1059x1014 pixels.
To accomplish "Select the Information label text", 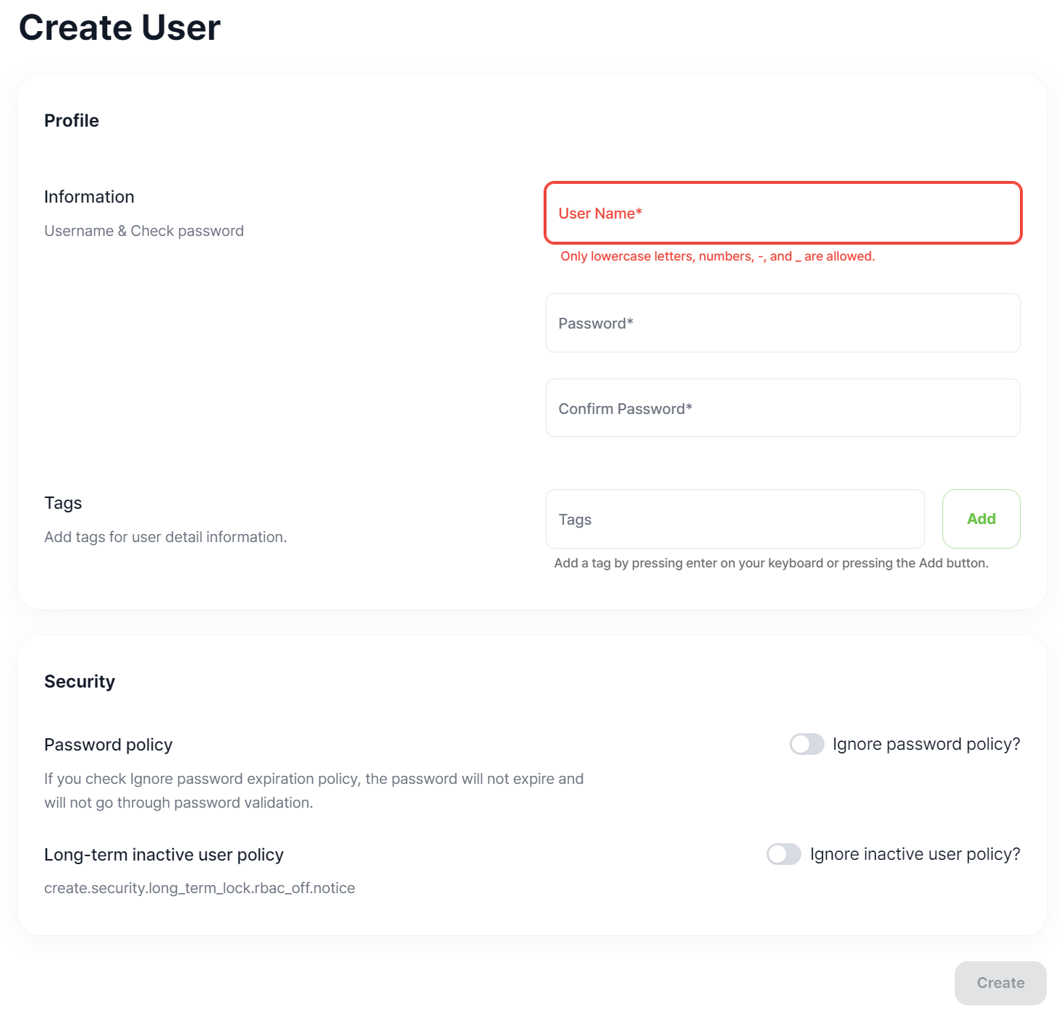I will pyautogui.click(x=89, y=196).
